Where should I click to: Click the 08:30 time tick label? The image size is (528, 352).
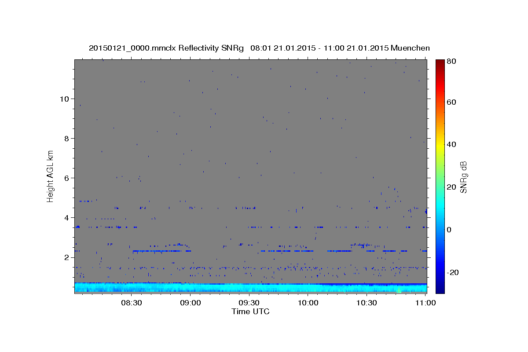(x=132, y=303)
